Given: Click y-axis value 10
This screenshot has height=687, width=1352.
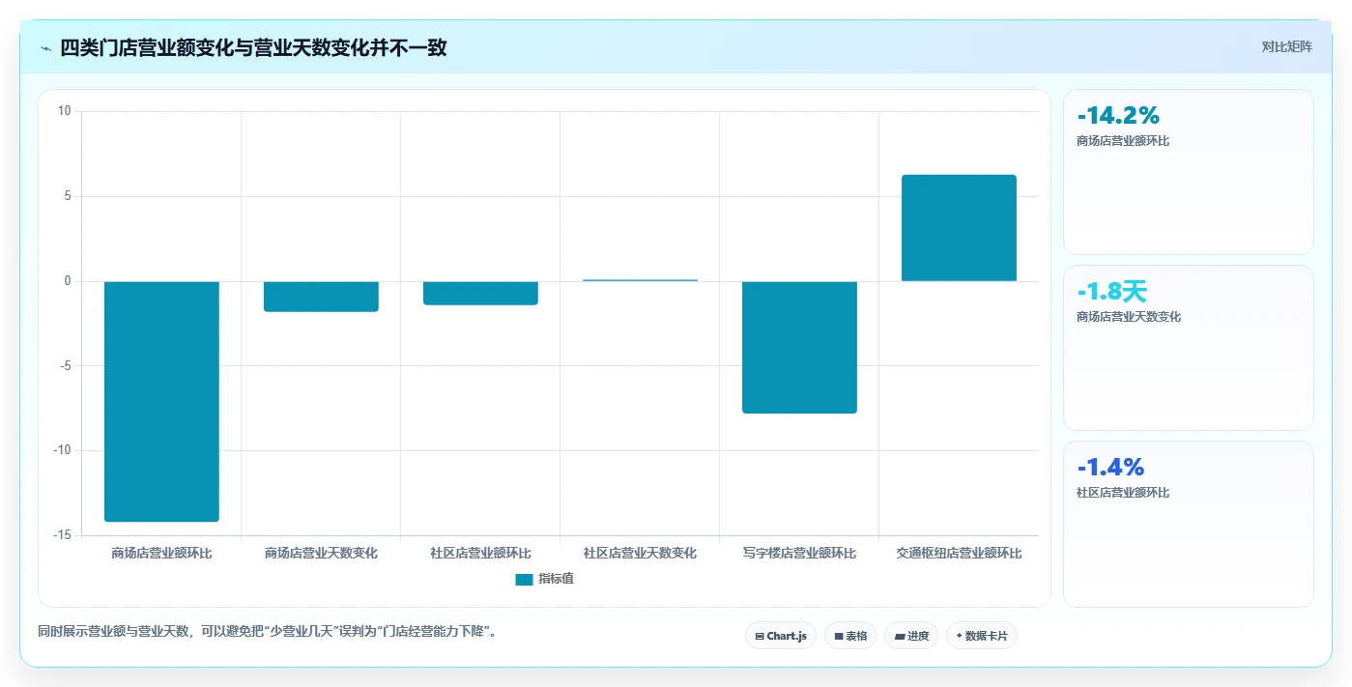Looking at the screenshot, I should (x=65, y=111).
